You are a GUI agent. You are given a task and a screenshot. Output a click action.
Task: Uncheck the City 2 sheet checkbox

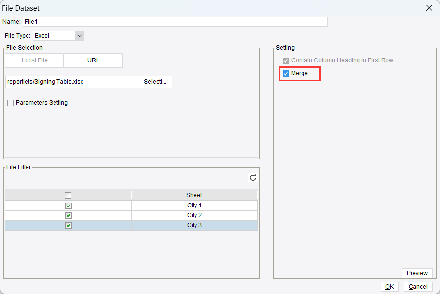[68, 215]
